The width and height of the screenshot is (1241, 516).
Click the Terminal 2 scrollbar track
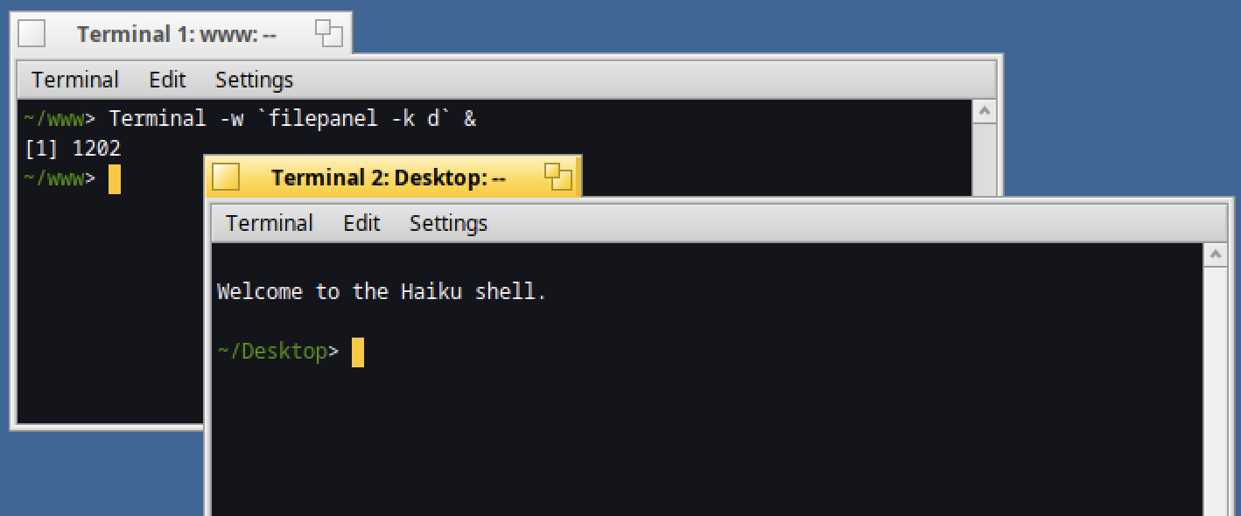(x=1216, y=391)
